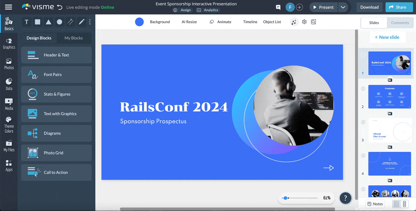Click the undo arrow icon
This screenshot has height=211, width=416.
tap(60, 7)
